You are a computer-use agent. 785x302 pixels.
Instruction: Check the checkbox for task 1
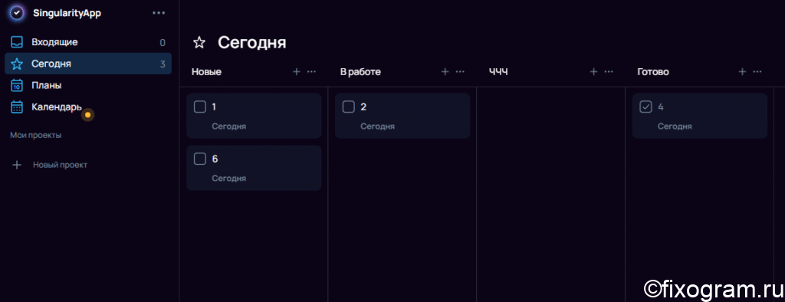(x=200, y=107)
